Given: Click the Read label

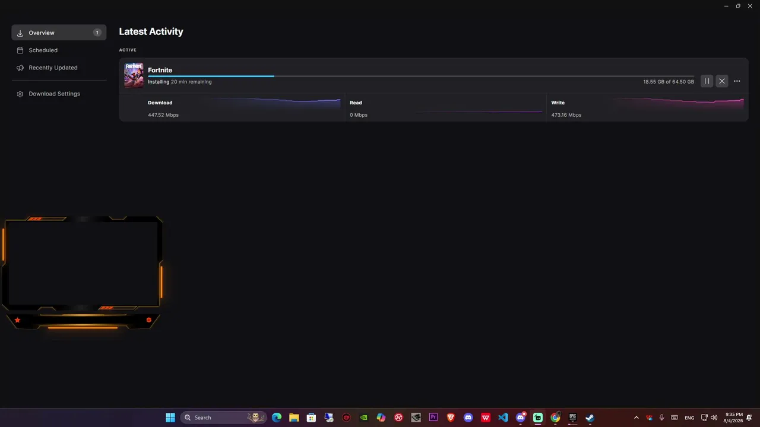Looking at the screenshot, I should coord(356,103).
